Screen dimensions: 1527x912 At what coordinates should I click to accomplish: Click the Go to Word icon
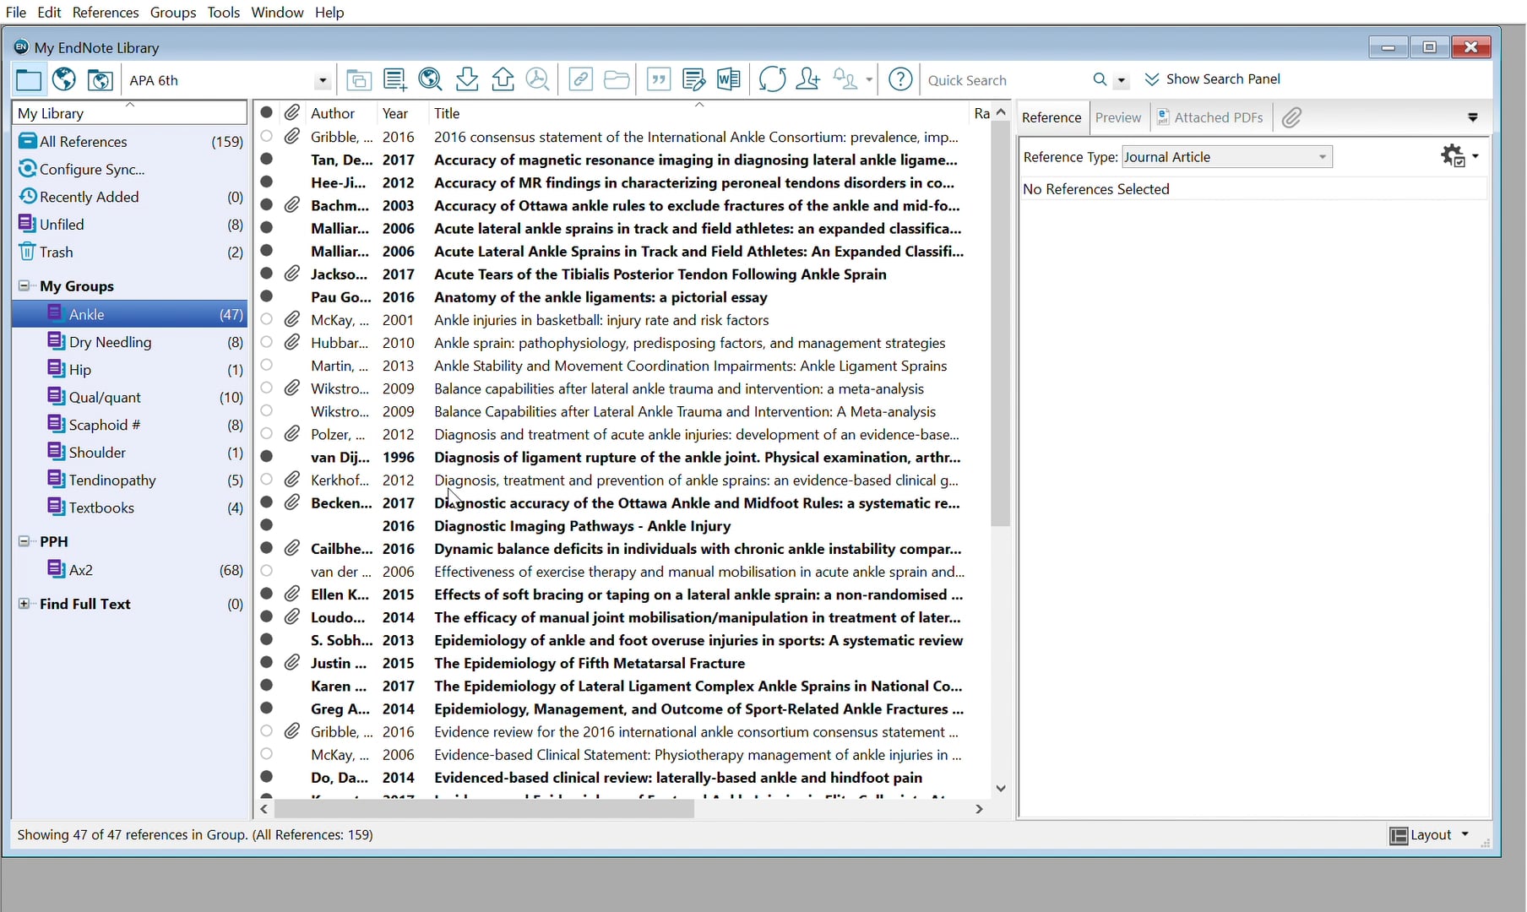point(728,80)
